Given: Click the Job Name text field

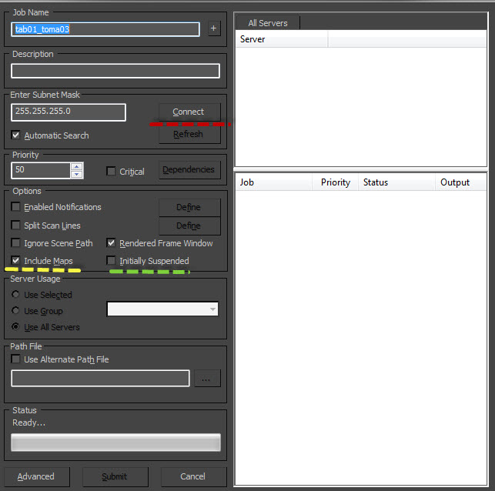Looking at the screenshot, I should pyautogui.click(x=105, y=29).
